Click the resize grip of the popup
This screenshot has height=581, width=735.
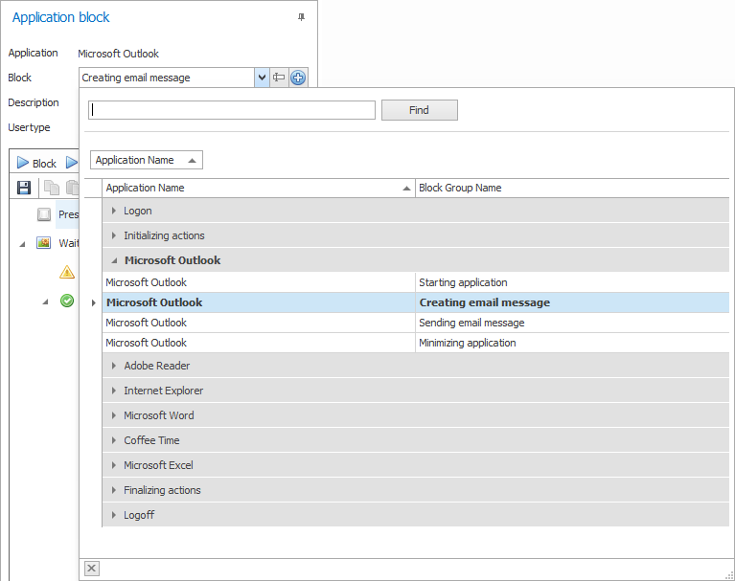(x=729, y=575)
